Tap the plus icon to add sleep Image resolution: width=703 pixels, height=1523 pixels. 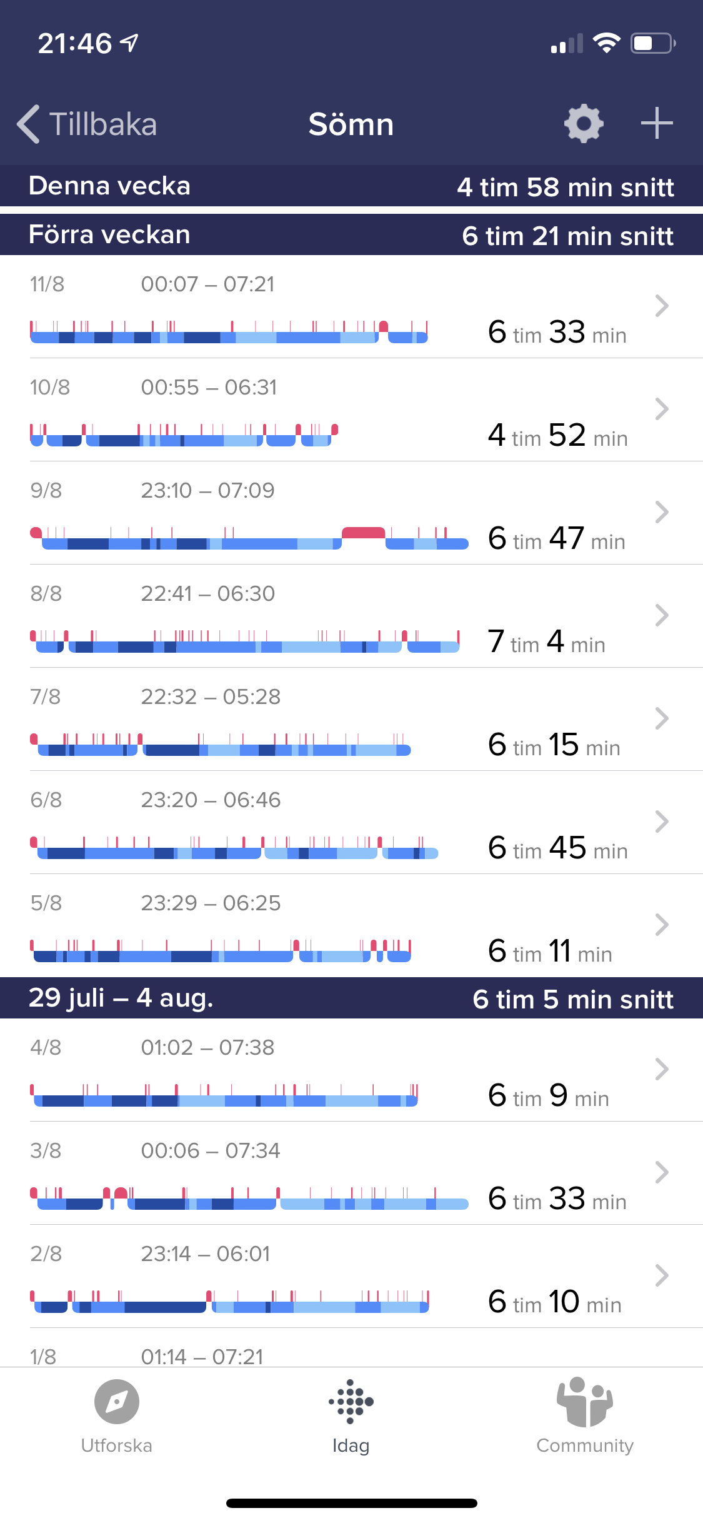click(657, 123)
